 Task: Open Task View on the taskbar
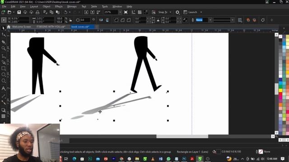pos(66,159)
